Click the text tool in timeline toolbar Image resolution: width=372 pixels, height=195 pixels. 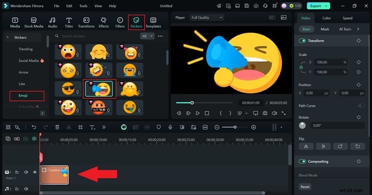pyautogui.click(x=92, y=127)
